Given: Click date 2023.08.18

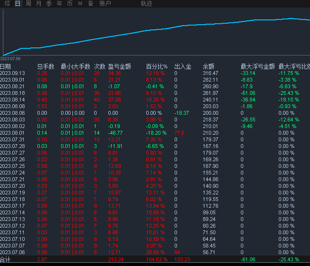Looking at the screenshot, I should click(12, 93).
